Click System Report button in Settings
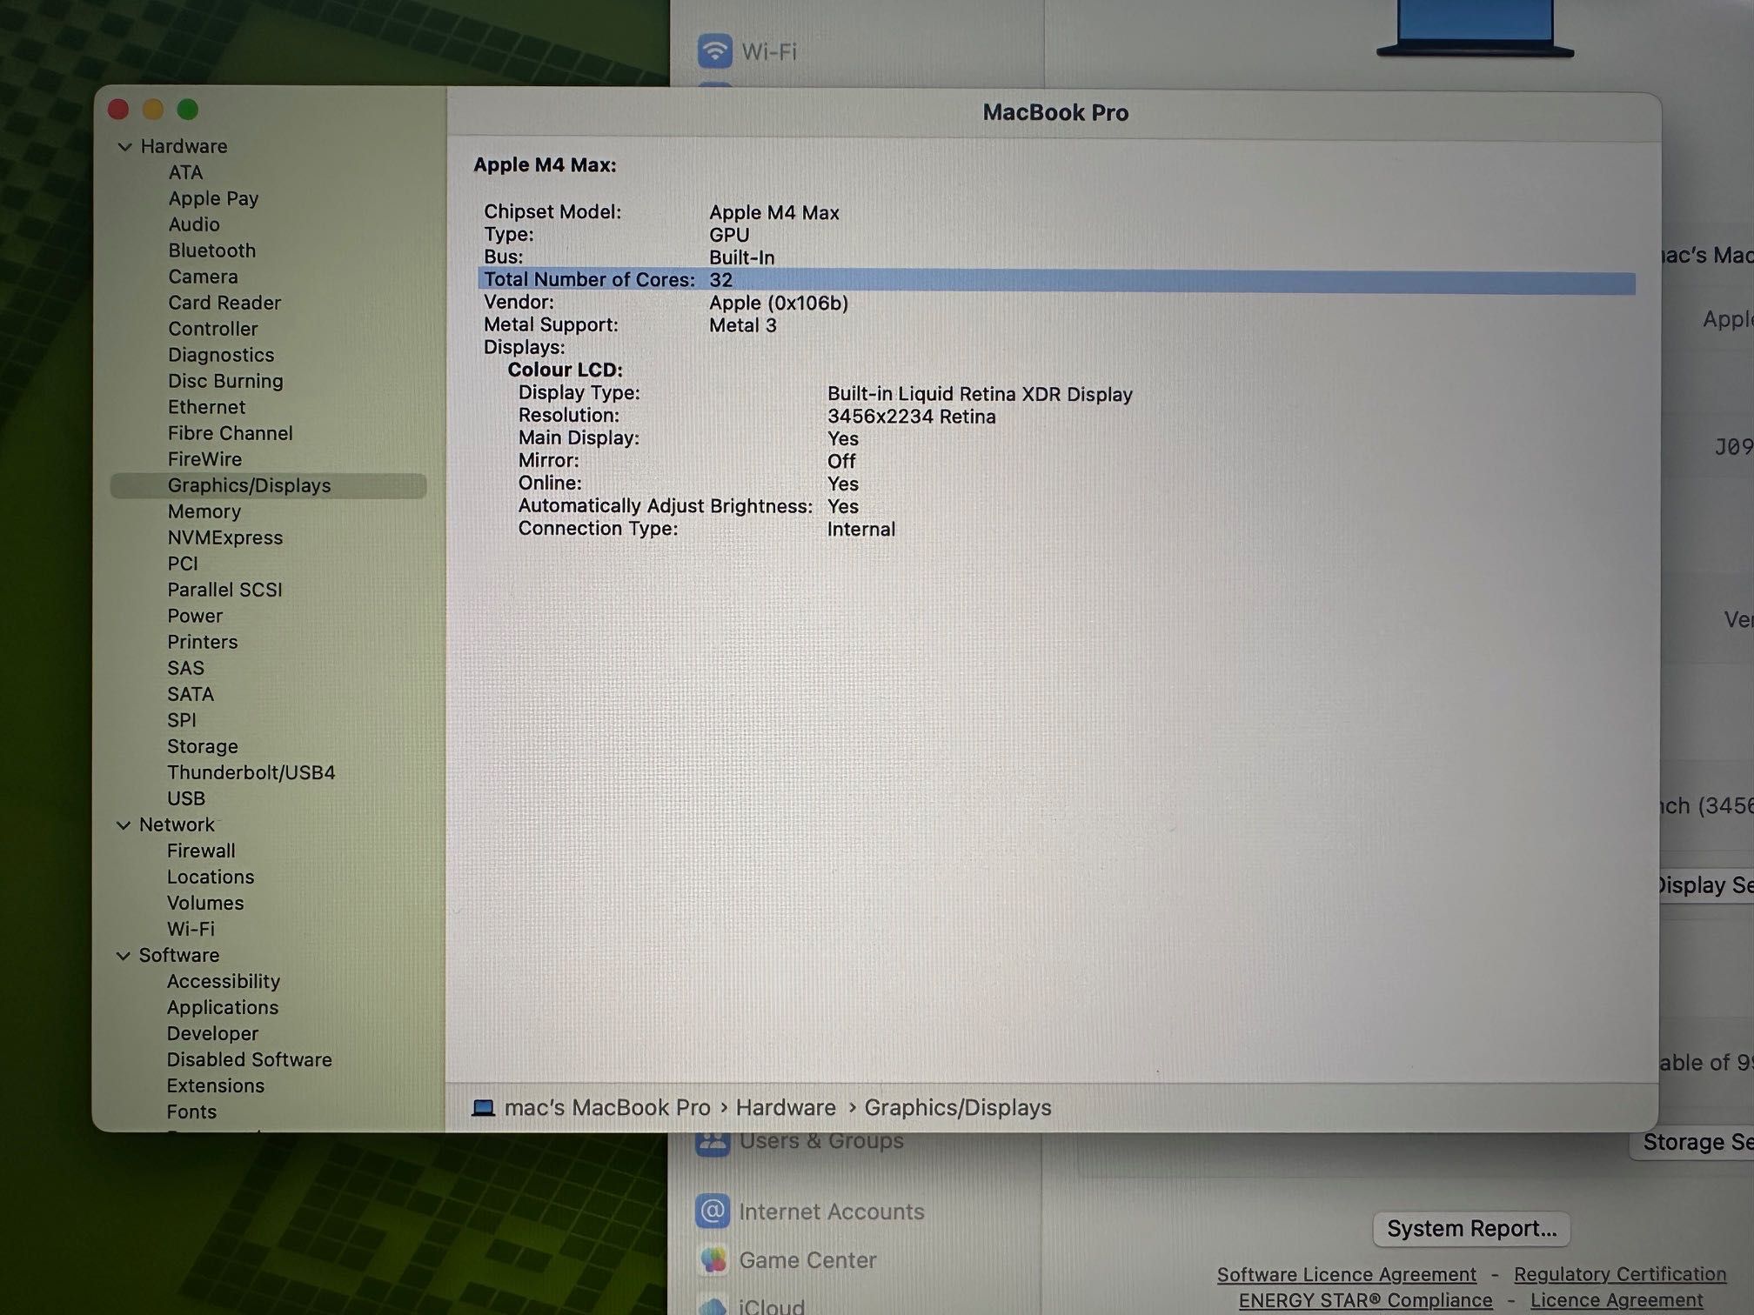1754x1315 pixels. click(x=1471, y=1229)
